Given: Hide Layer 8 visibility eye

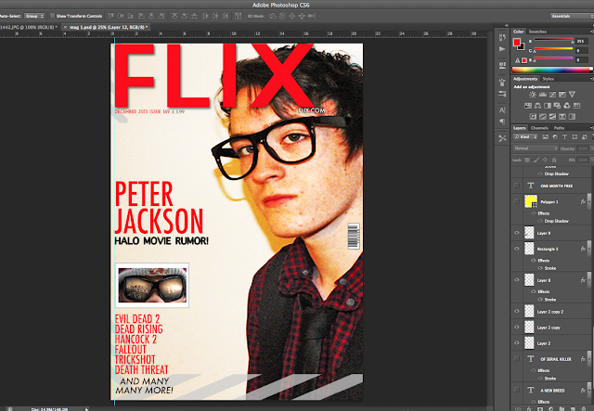Looking at the screenshot, I should (x=516, y=280).
